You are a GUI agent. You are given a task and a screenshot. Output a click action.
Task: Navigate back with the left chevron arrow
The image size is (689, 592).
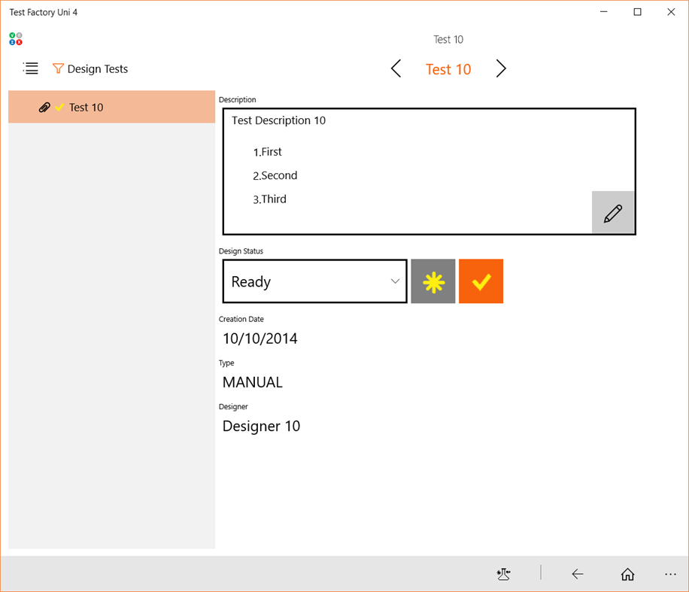pyautogui.click(x=396, y=68)
